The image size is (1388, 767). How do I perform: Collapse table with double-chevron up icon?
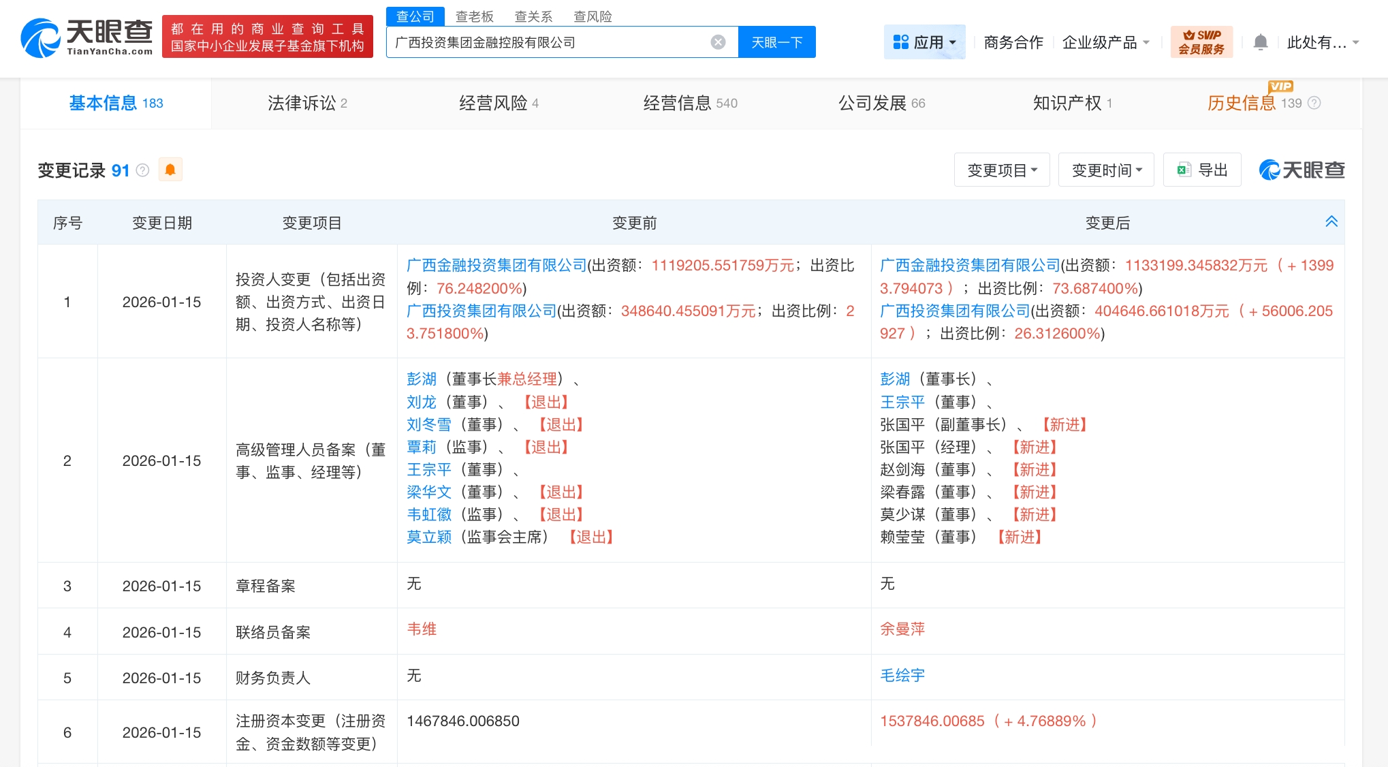pyautogui.click(x=1331, y=221)
